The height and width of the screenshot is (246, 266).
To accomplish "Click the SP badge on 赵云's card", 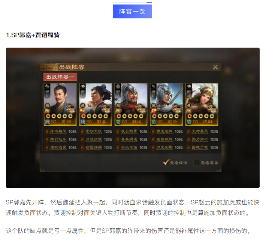I will click(154, 111).
